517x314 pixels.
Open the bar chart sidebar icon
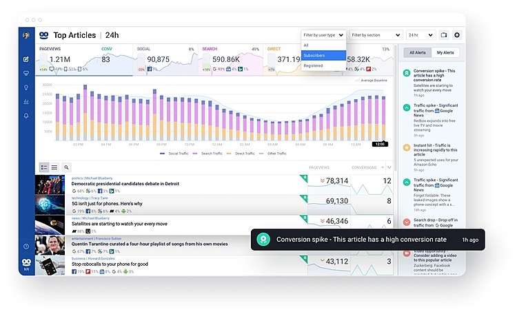[26, 102]
